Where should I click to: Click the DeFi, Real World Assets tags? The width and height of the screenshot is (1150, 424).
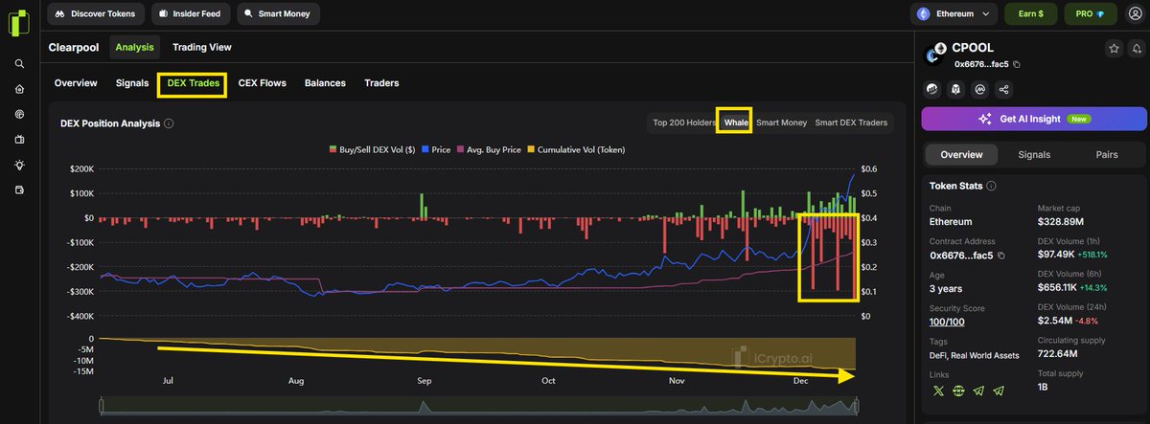click(x=976, y=356)
